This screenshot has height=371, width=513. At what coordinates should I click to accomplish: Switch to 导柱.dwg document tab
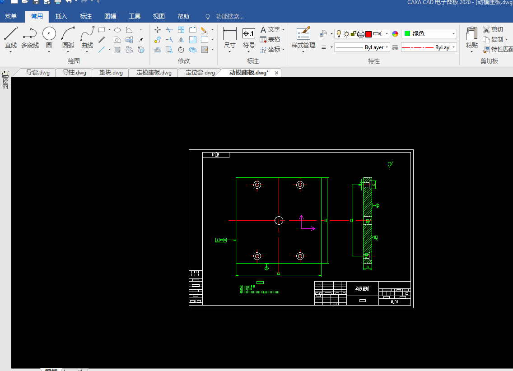click(74, 73)
